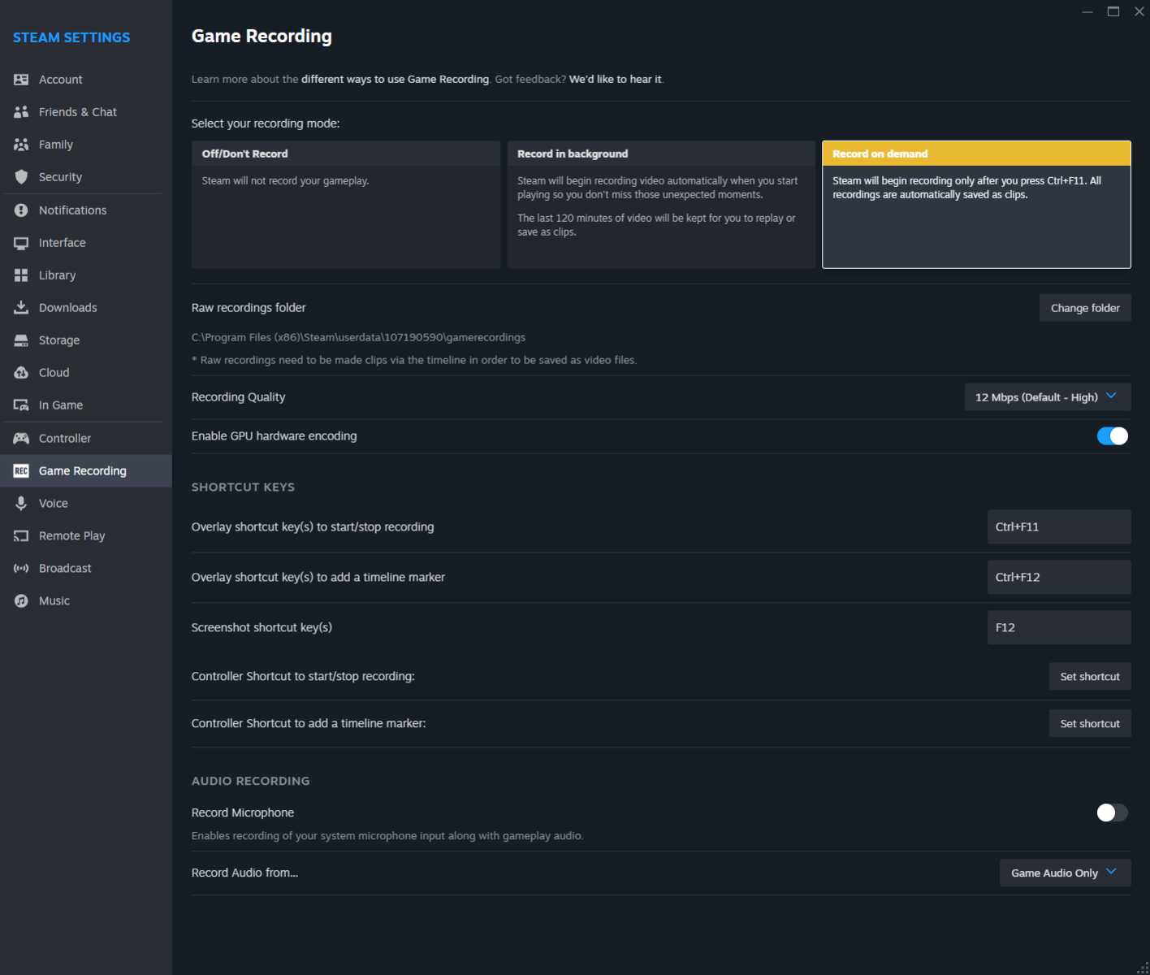Open the Voice microphone icon
1150x975 pixels.
pos(22,503)
